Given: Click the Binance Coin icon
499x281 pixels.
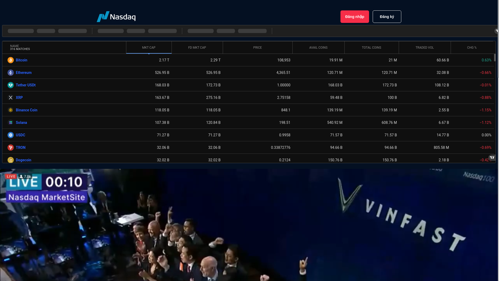Looking at the screenshot, I should tap(11, 110).
